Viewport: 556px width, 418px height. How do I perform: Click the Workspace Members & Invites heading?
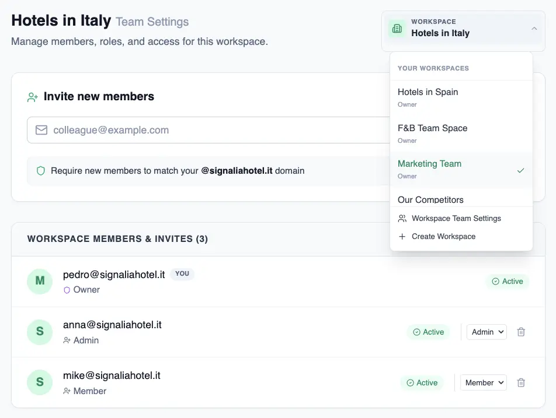point(117,239)
